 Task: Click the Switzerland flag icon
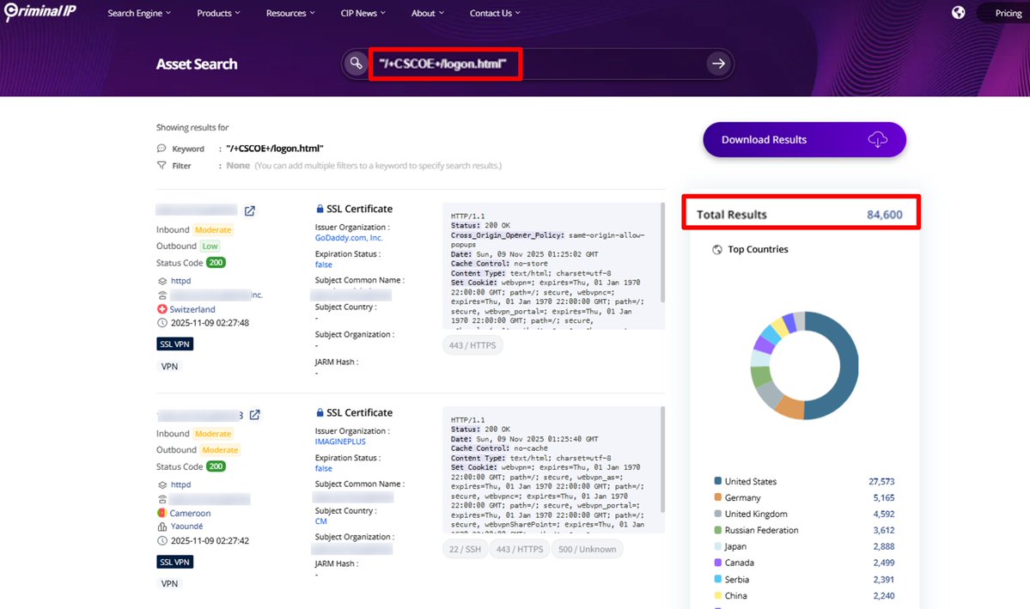point(162,308)
